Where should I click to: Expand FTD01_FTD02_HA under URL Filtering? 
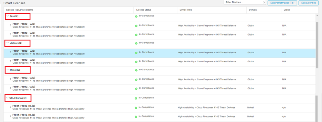pyautogui.click(x=11, y=107)
